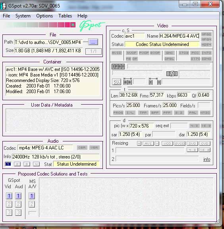
Task: Click the S170 indicator
Action: 195,59
